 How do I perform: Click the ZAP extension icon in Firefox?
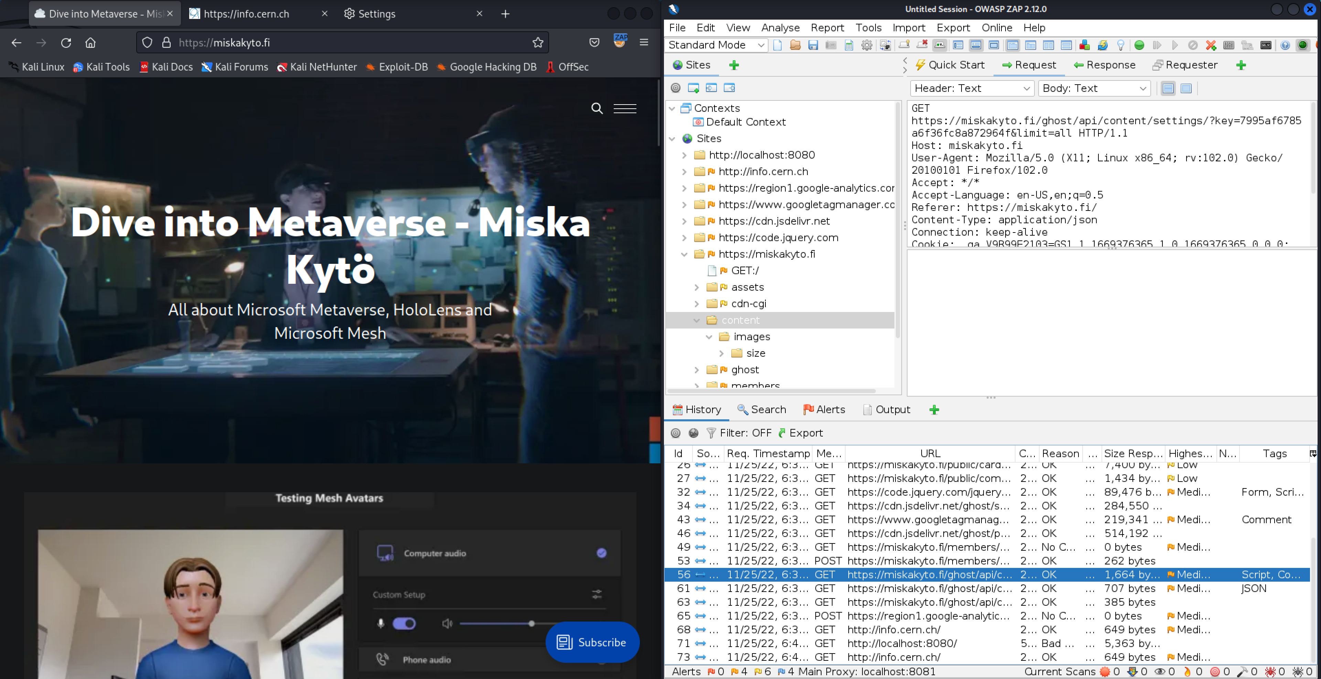(x=620, y=42)
